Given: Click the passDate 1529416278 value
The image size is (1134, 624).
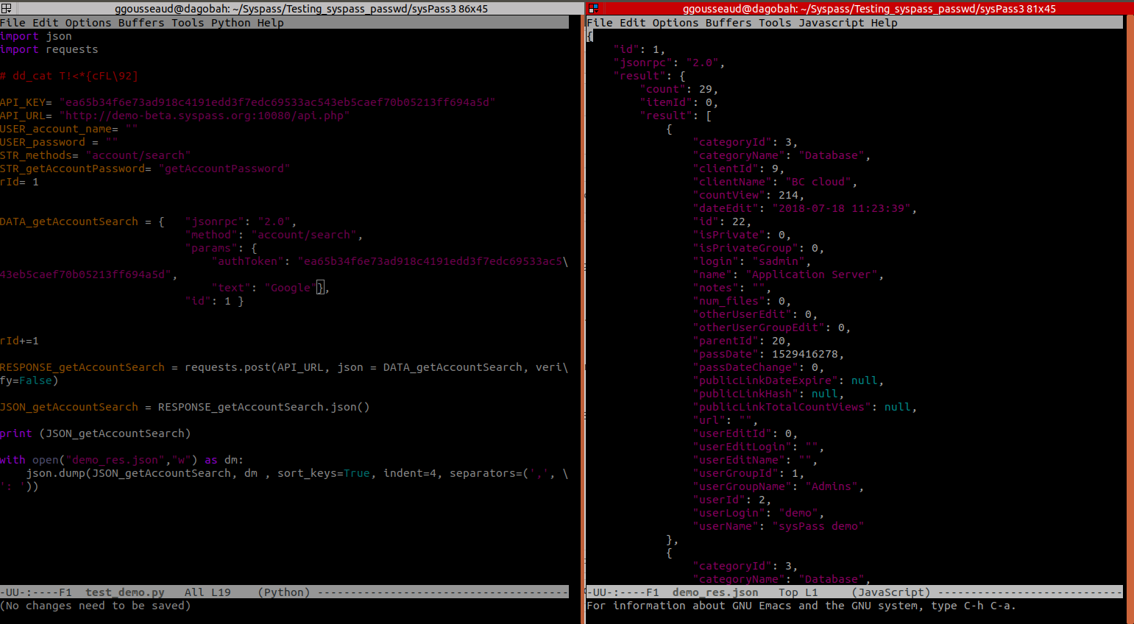Looking at the screenshot, I should tap(805, 354).
